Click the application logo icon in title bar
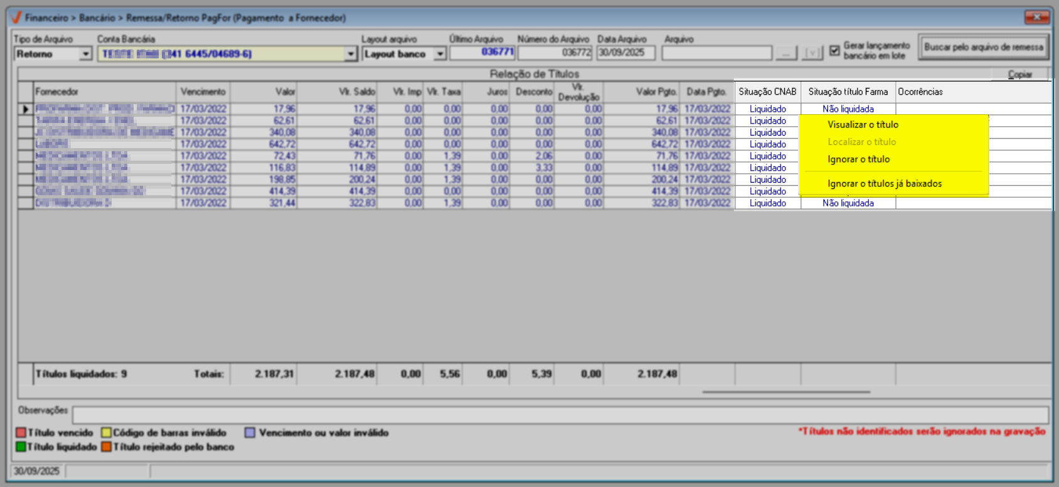Viewport: 1059px width, 487px height. coord(16,18)
